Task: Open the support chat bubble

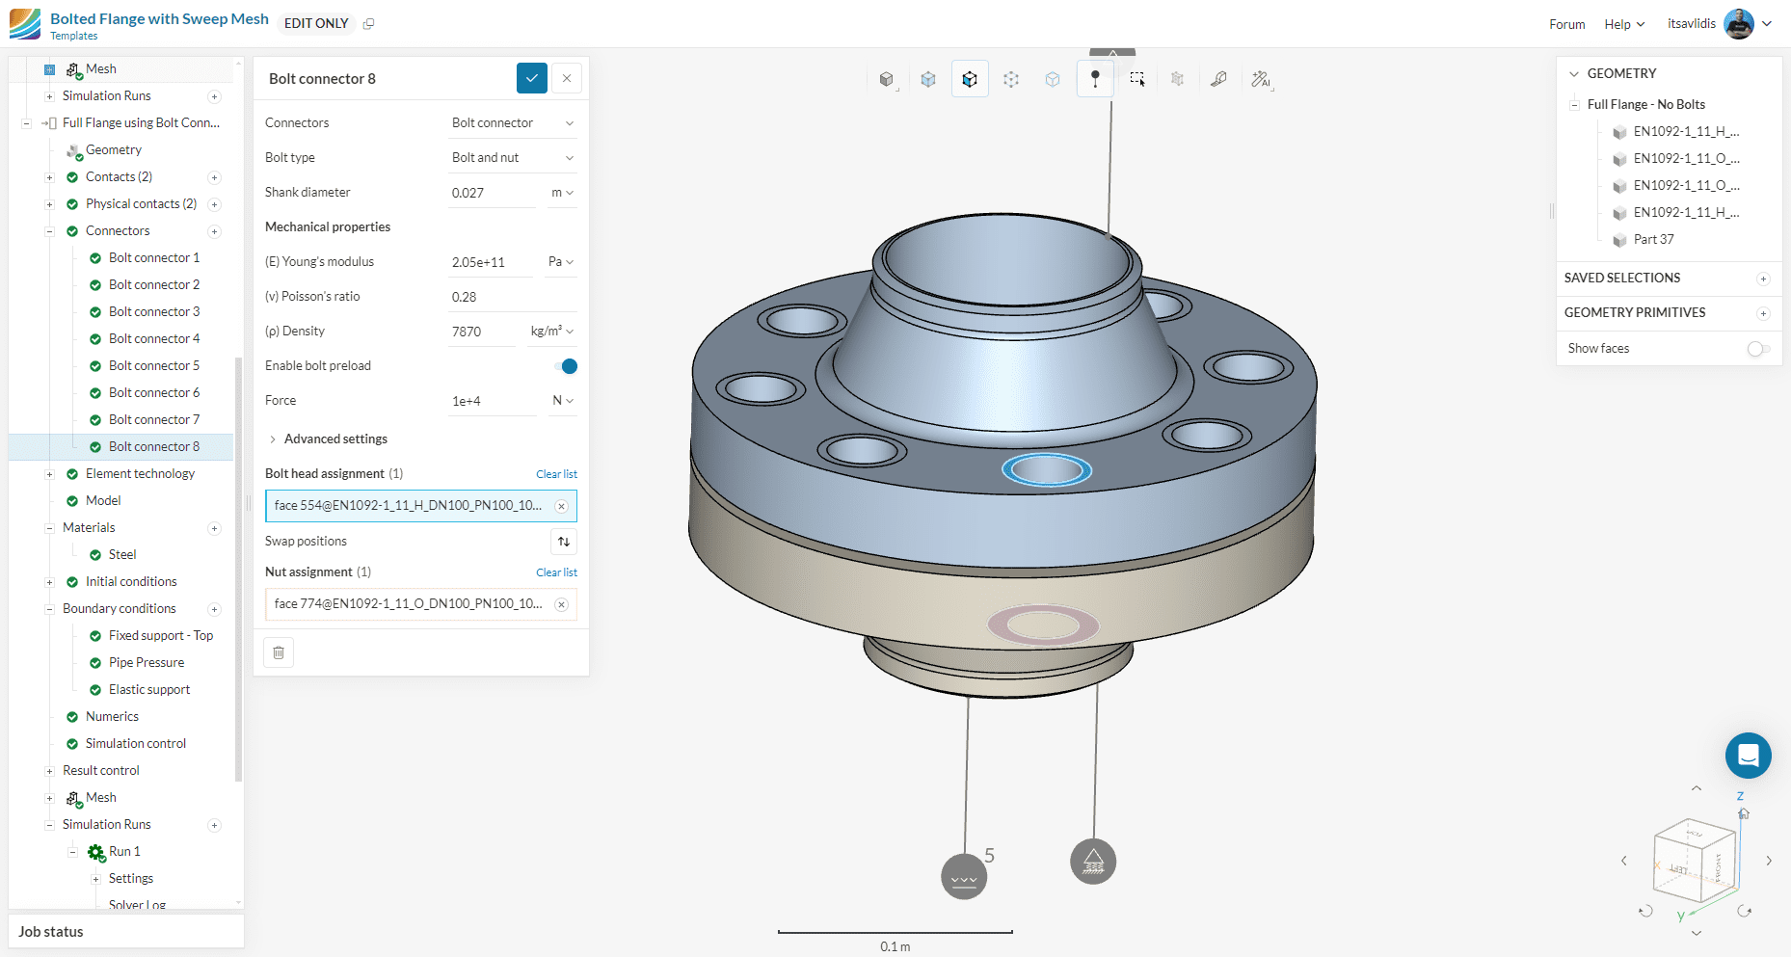Action: click(1748, 756)
